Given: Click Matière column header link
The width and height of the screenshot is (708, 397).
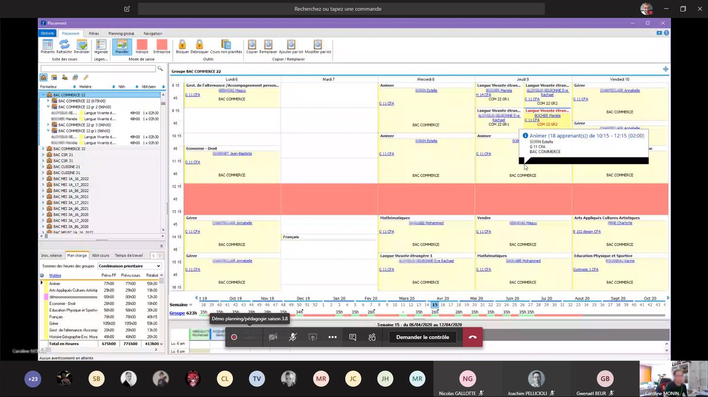Looking at the screenshot, I should 55,275.
